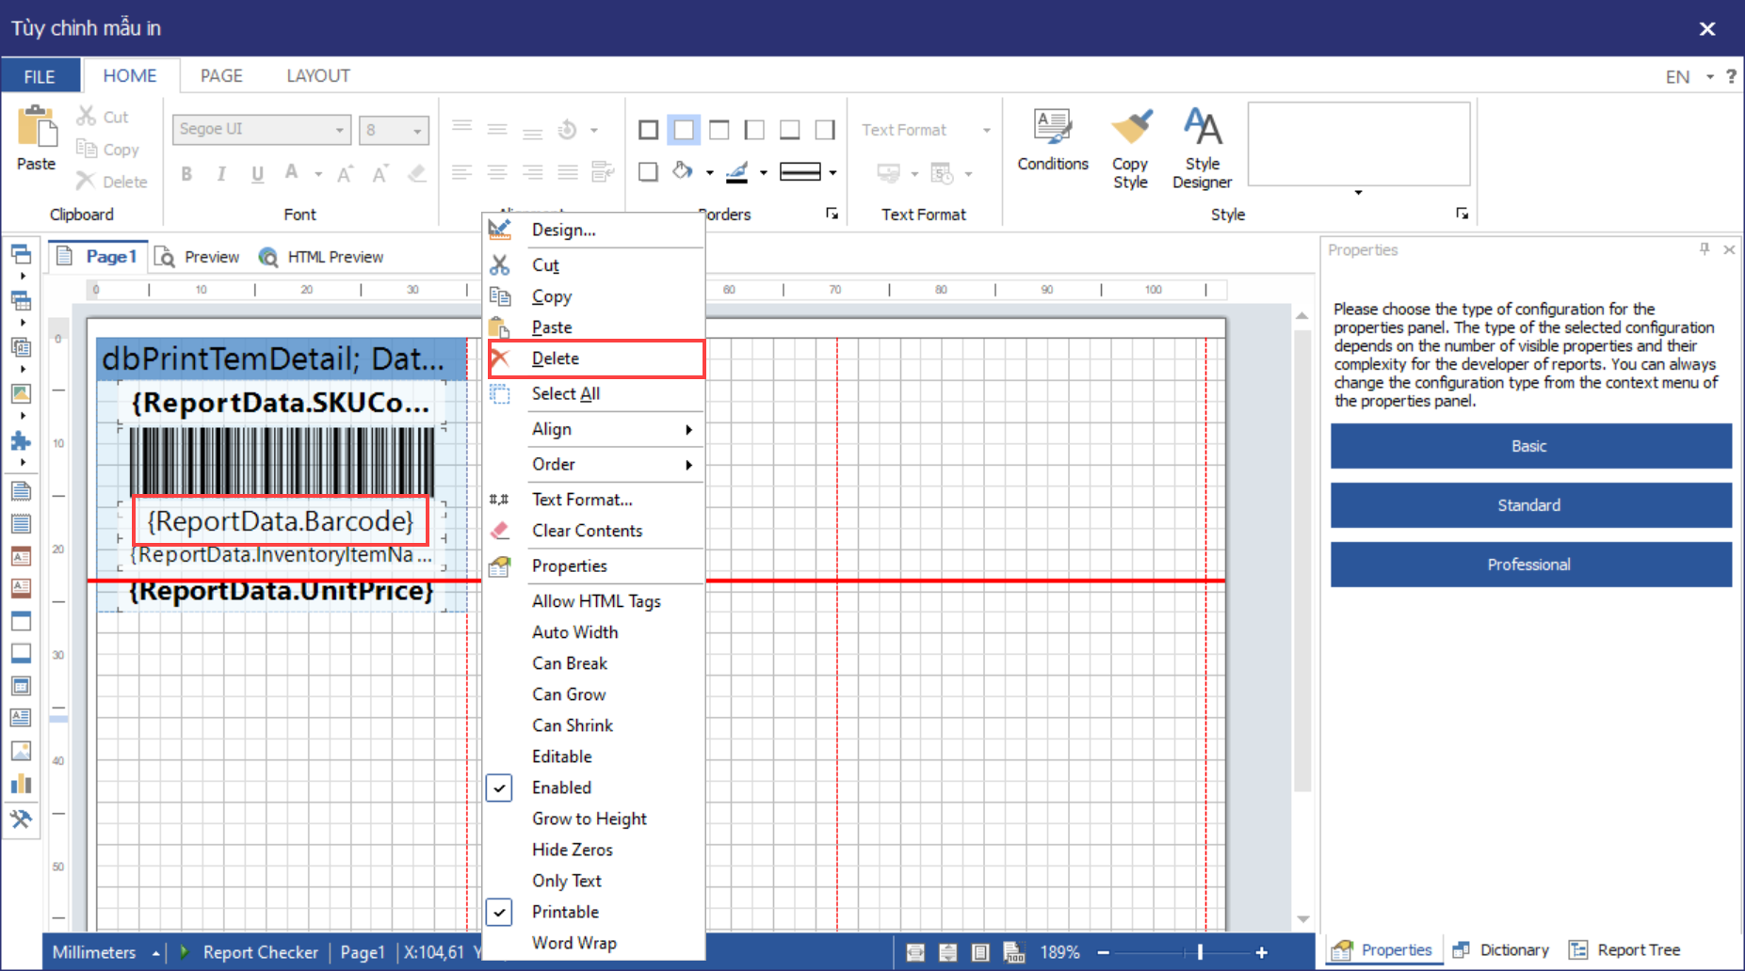The width and height of the screenshot is (1745, 971).
Task: Click the Paste clipboard icon
Action: tap(37, 128)
